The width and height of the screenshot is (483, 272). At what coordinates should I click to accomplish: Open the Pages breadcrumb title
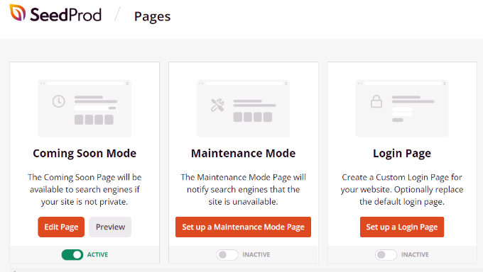152,16
